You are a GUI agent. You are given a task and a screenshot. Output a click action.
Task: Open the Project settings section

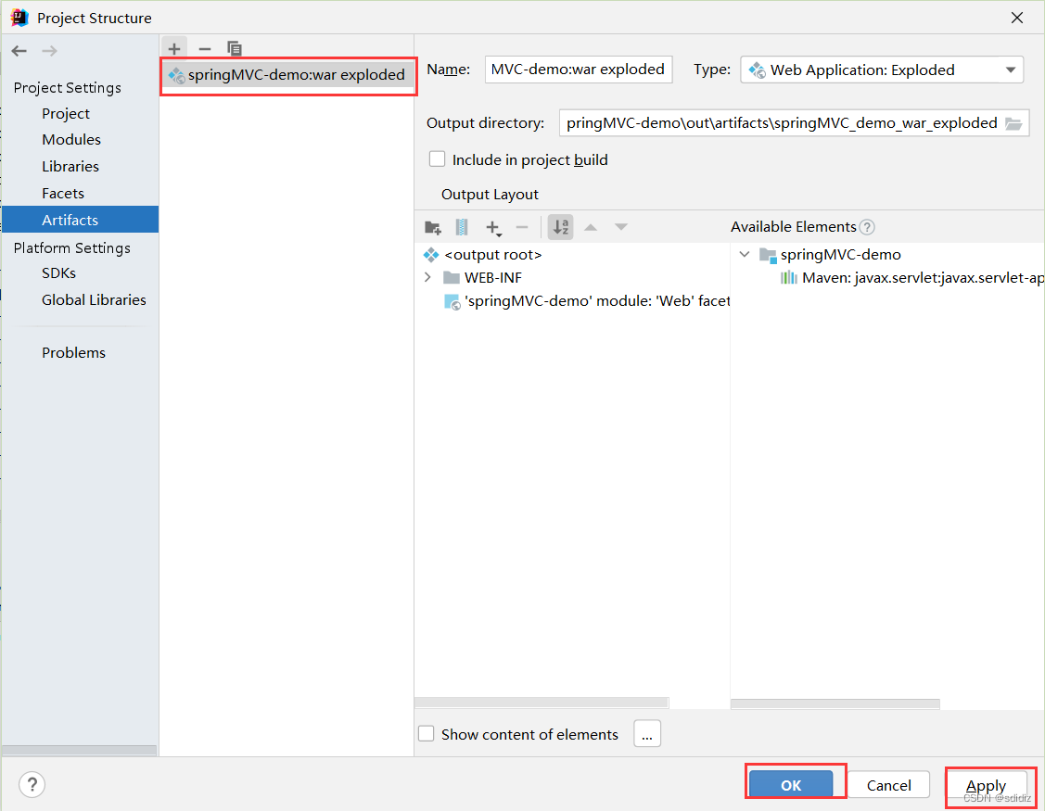(65, 113)
